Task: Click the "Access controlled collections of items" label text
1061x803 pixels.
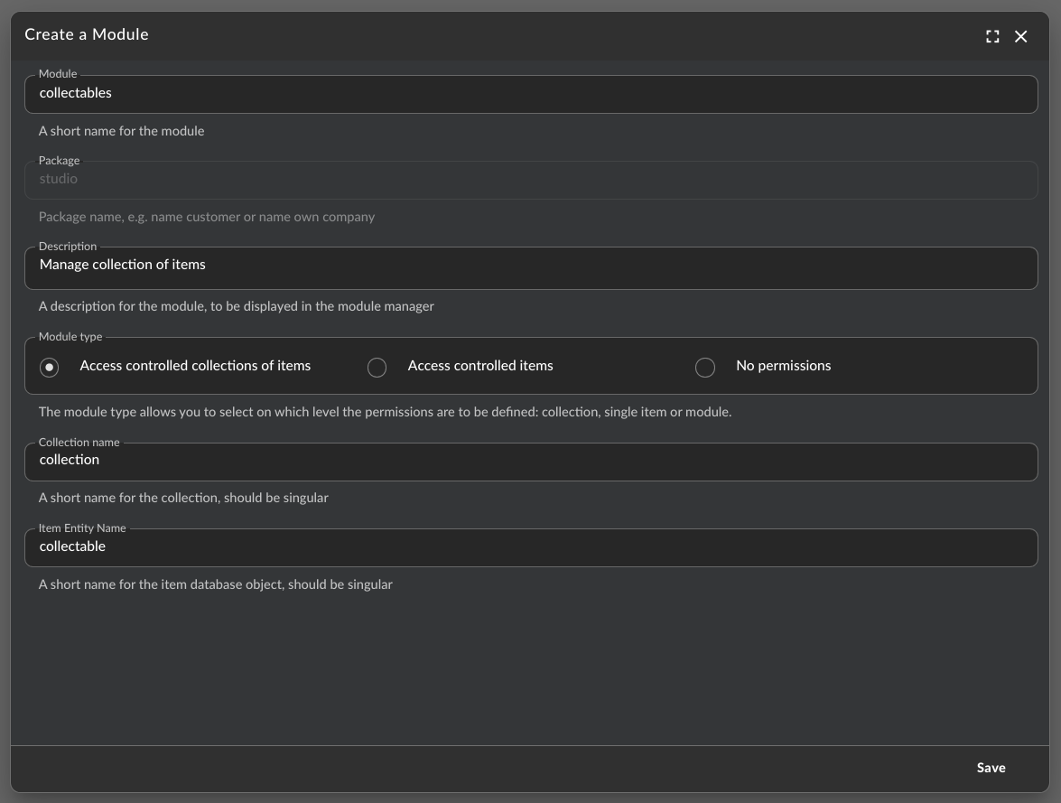Action: tap(195, 366)
